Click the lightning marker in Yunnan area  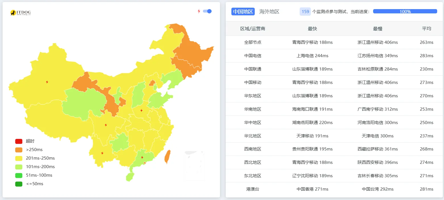102,153
